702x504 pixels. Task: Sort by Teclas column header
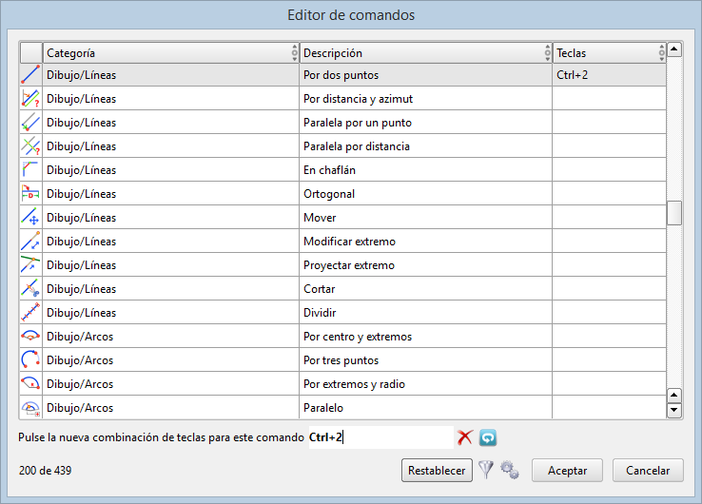[610, 53]
